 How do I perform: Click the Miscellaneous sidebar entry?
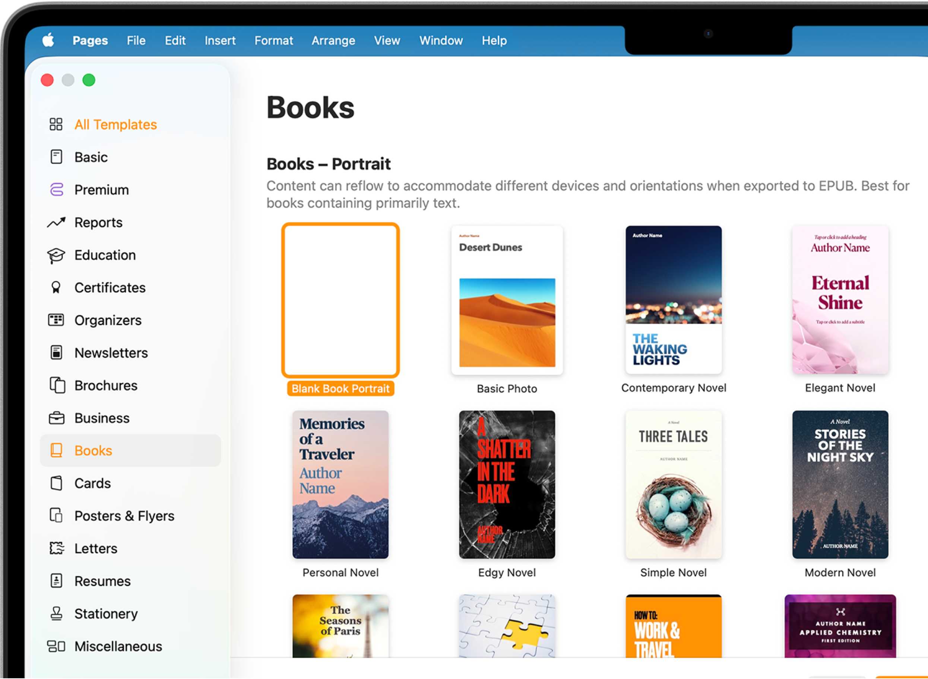click(118, 646)
